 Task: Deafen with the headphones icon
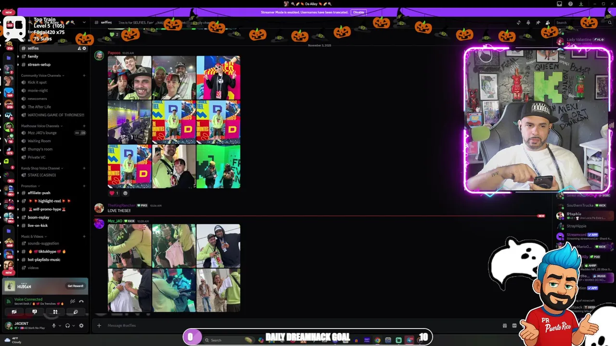[x=67, y=325]
